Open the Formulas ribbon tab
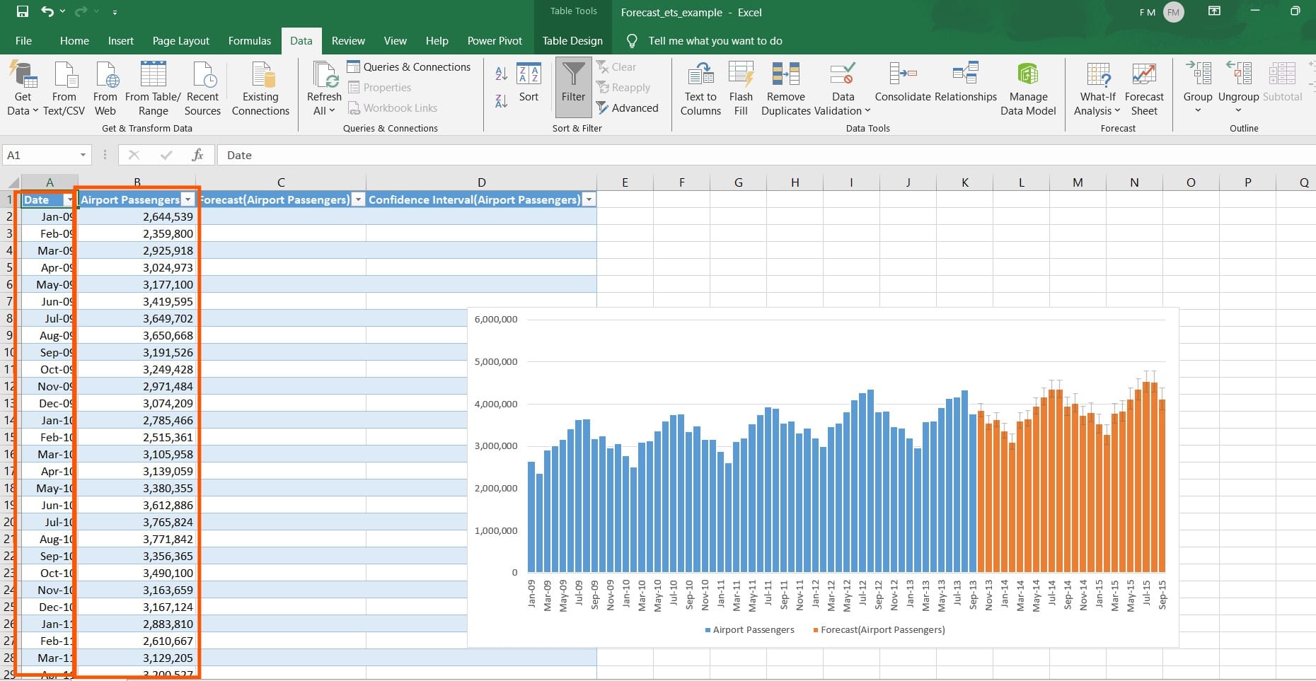The width and height of the screenshot is (1316, 681). coord(249,40)
